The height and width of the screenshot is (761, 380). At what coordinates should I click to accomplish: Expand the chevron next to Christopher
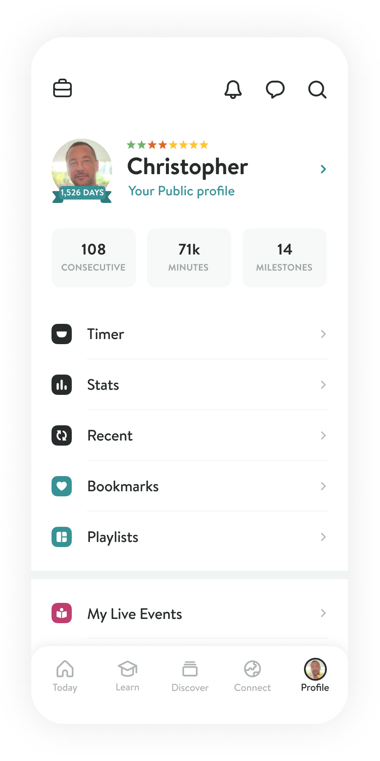[x=323, y=169]
